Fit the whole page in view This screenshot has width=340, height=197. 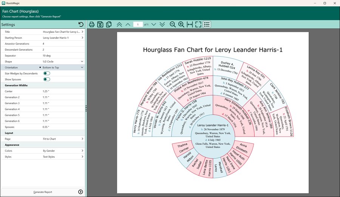[198, 25]
